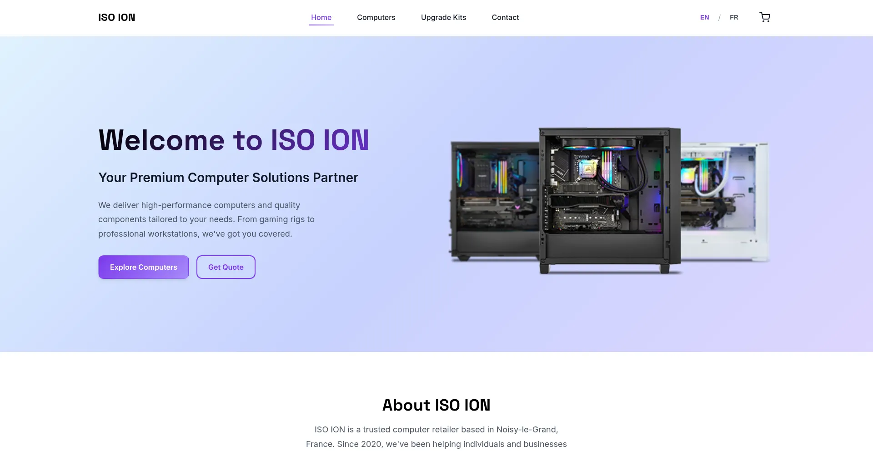Click the Noisy-le-Grand retailer description text
Viewport: 873px width, 451px height.
click(x=436, y=430)
